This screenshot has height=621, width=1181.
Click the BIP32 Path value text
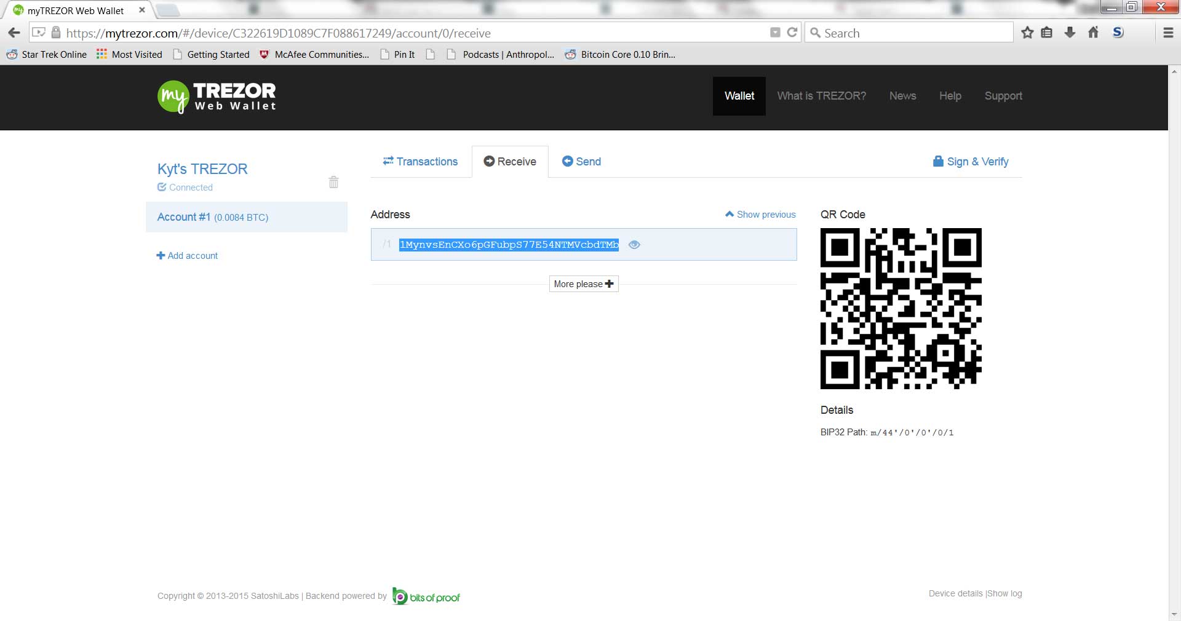point(913,433)
